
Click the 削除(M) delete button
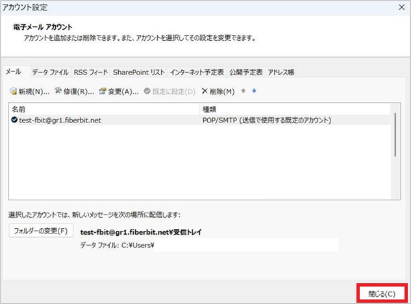click(x=218, y=91)
